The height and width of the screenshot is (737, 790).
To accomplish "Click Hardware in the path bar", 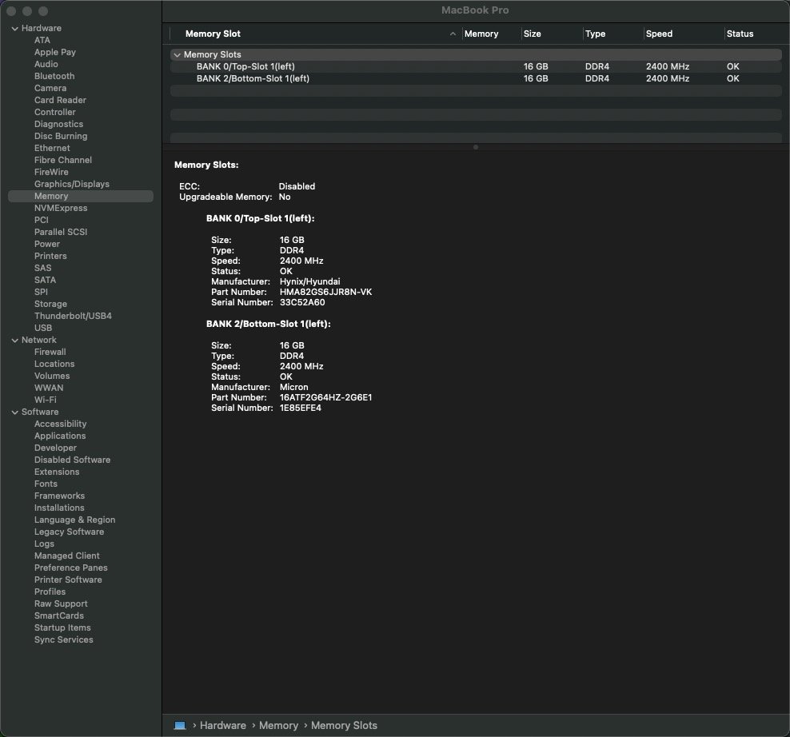I will [x=223, y=726].
